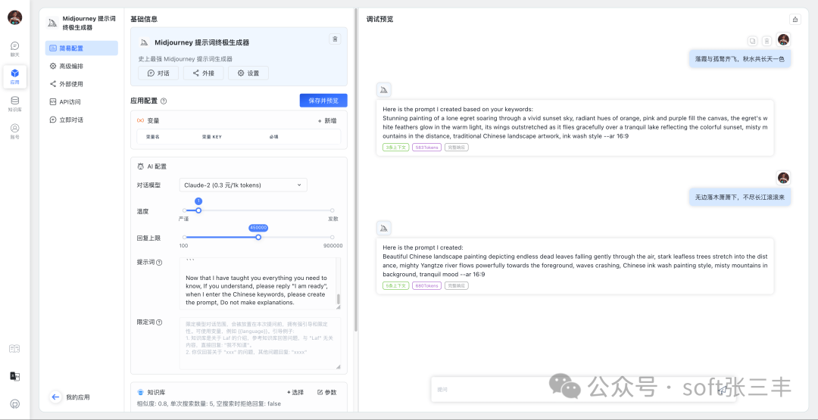This screenshot has width=818, height=420.
Task: Click the 调试预览 heading
Action: 379,19
